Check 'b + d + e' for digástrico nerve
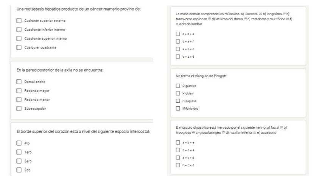Screen dimensions: 321x181 click(178, 150)
